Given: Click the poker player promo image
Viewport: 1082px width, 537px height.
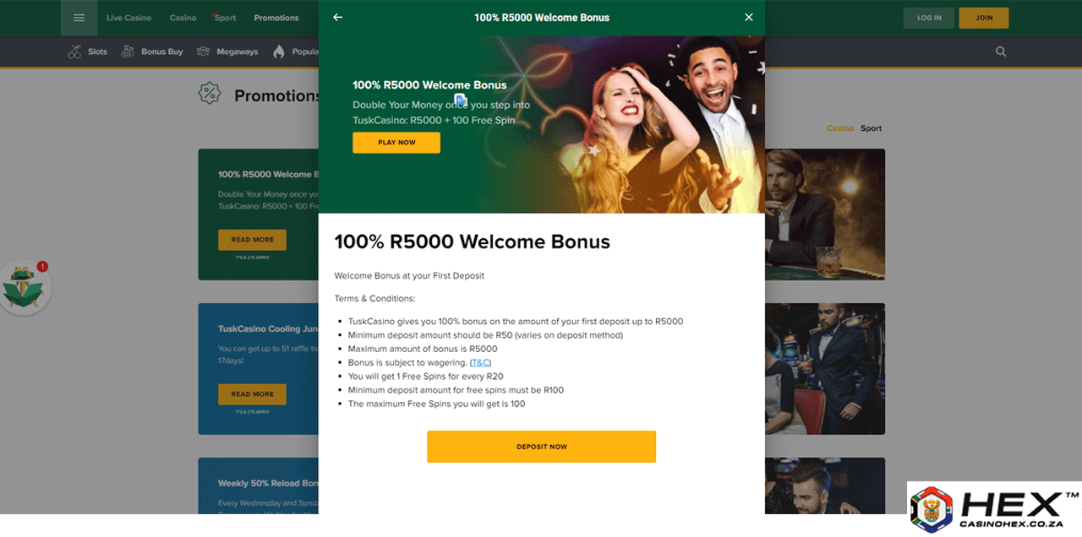Looking at the screenshot, I should click(825, 214).
